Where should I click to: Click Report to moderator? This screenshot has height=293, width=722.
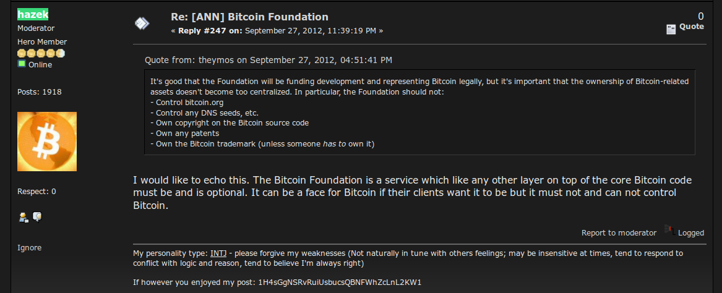(x=619, y=233)
